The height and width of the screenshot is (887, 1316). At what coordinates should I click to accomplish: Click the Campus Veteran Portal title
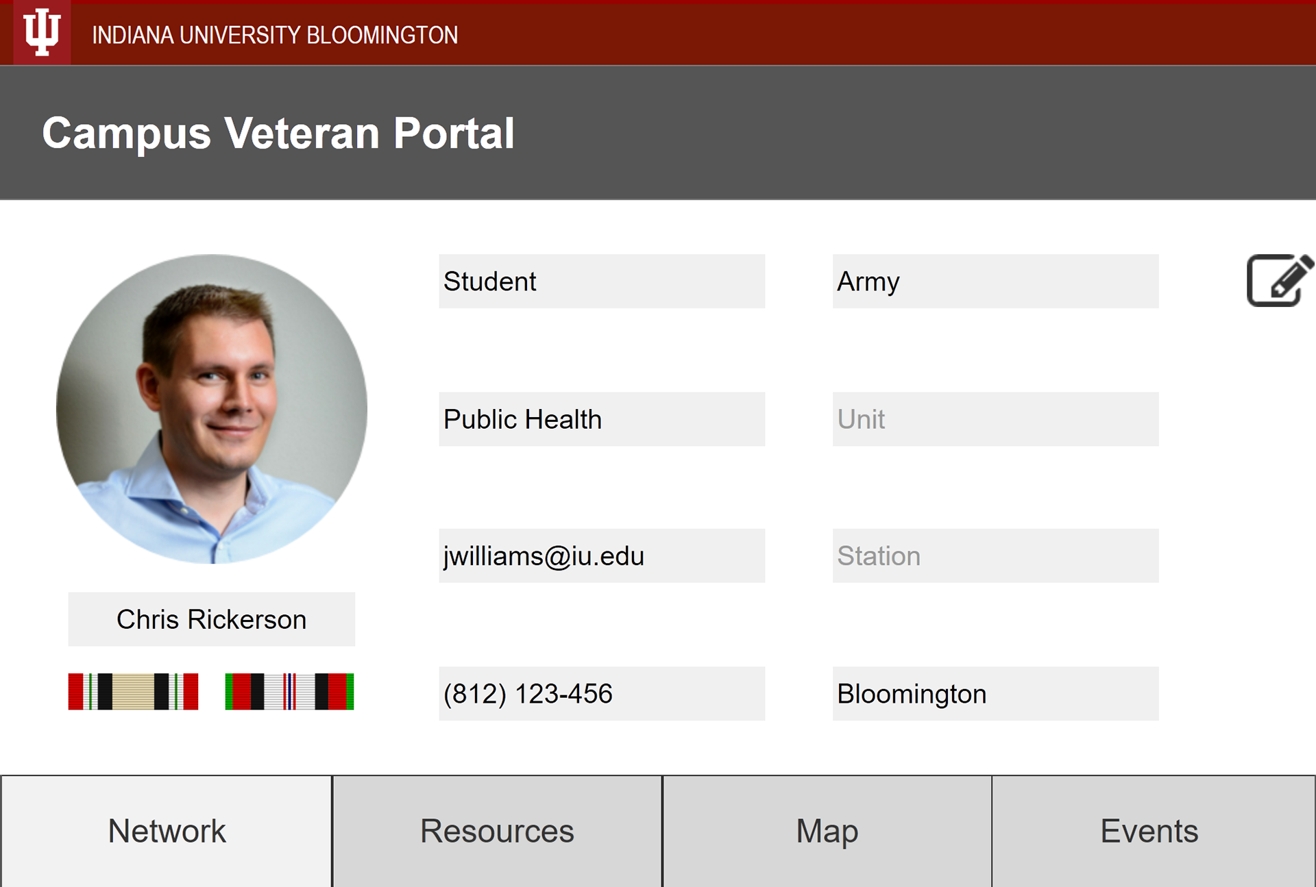coord(278,133)
